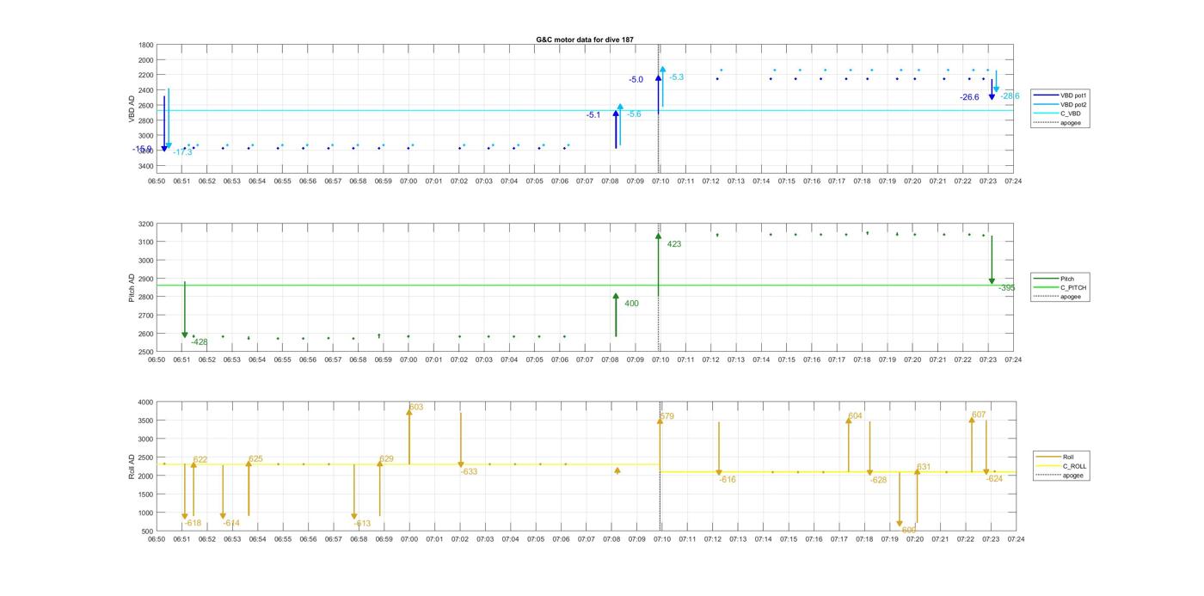Click "apogee" in the VBD plot legend
The width and height of the screenshot is (1204, 596).
pos(1071,122)
